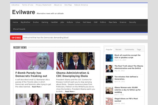Image resolution: width=158 pixels, height=105 pixels.
Task: Open the Big Brother category
Action: click(x=26, y=22)
